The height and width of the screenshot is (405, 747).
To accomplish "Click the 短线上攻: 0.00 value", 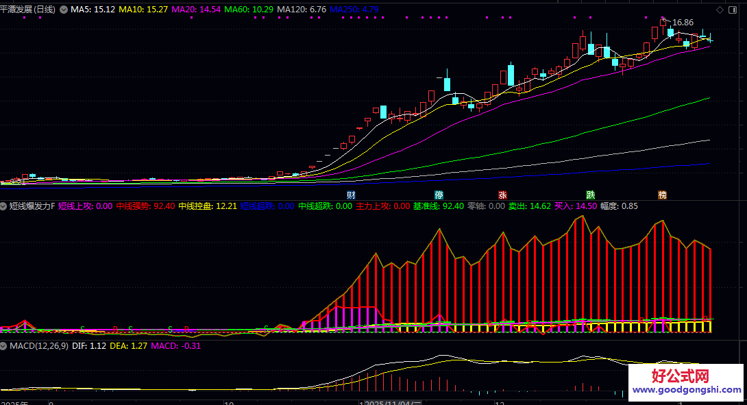I will pos(85,206).
